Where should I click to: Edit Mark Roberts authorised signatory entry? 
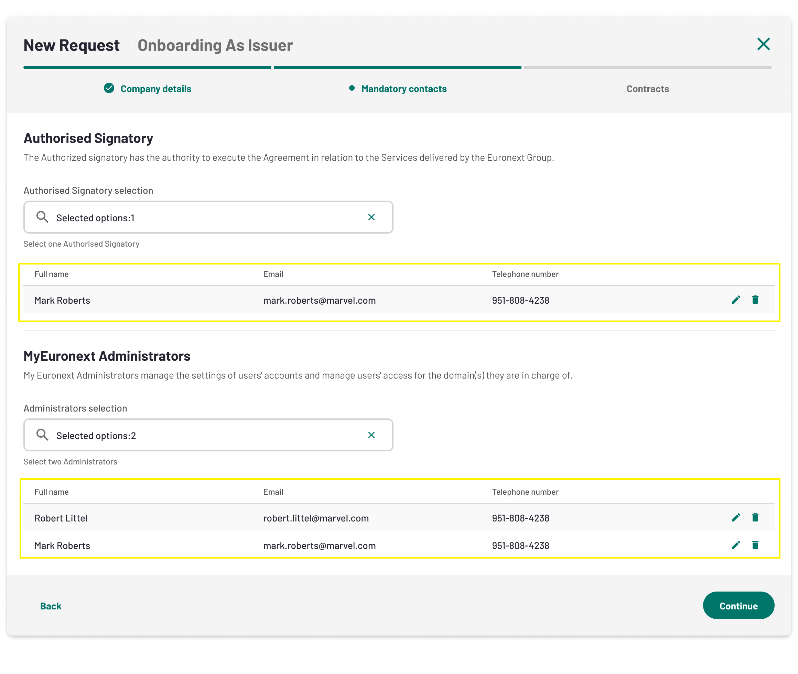736,300
